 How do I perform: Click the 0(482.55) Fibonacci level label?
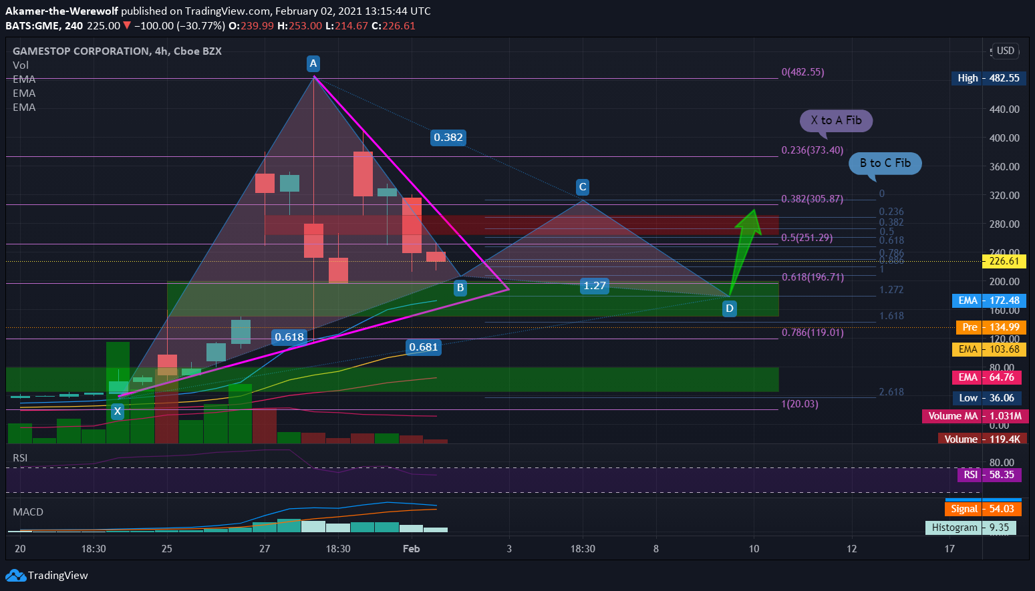[x=802, y=72]
